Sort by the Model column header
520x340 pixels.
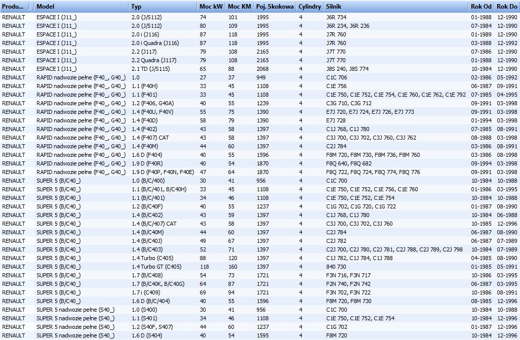point(81,6)
